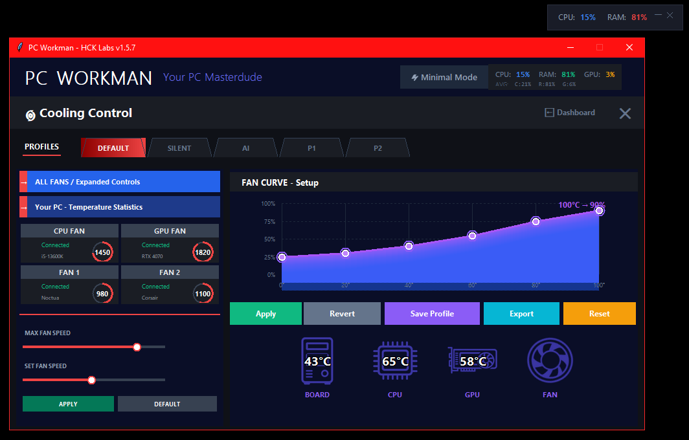Click the spinning FAN icon at bottom right
This screenshot has height=440, width=689.
coord(550,360)
